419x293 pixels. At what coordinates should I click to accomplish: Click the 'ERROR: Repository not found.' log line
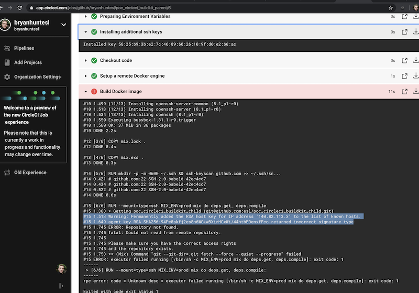point(130,227)
